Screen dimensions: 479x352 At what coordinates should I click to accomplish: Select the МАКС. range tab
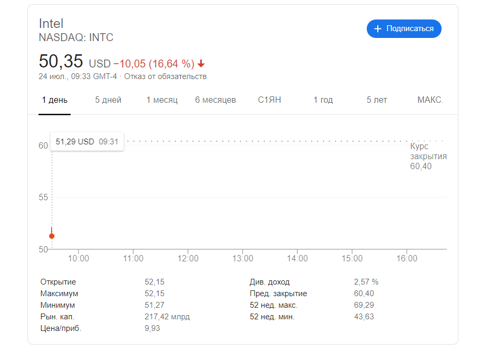431,100
